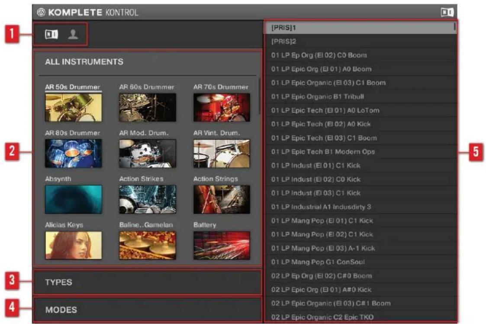
Task: Select 01 LP Mang Pop (El 02) C1 Kick
Action: (x=360, y=234)
